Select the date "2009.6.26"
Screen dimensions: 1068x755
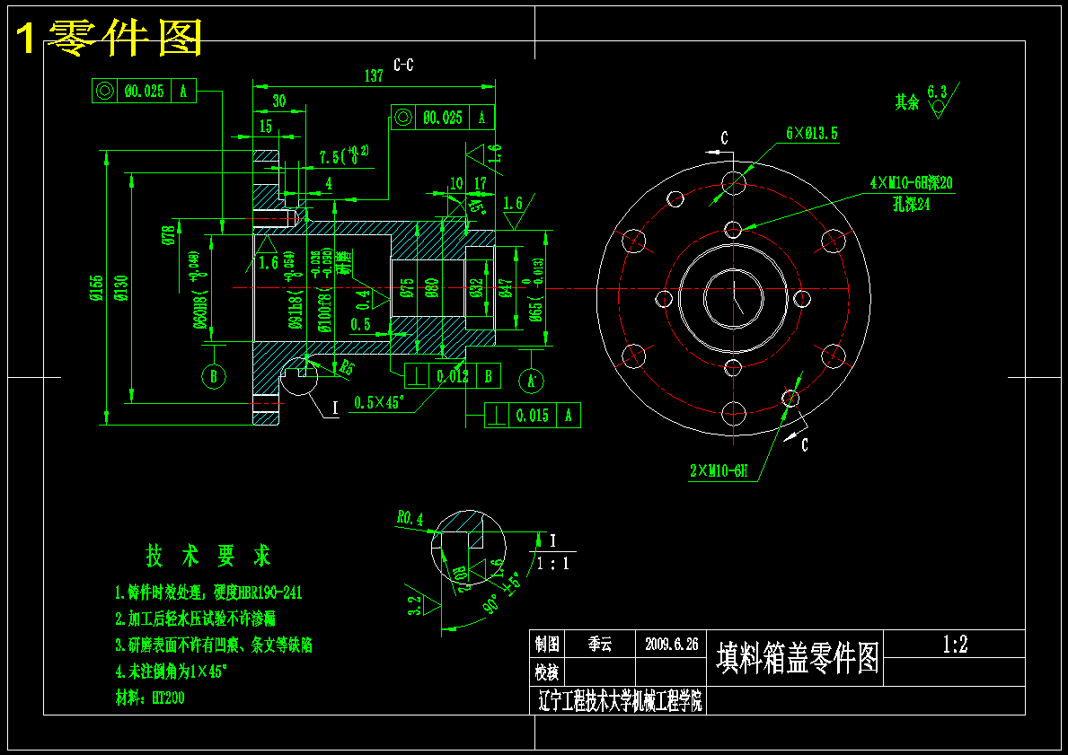672,644
